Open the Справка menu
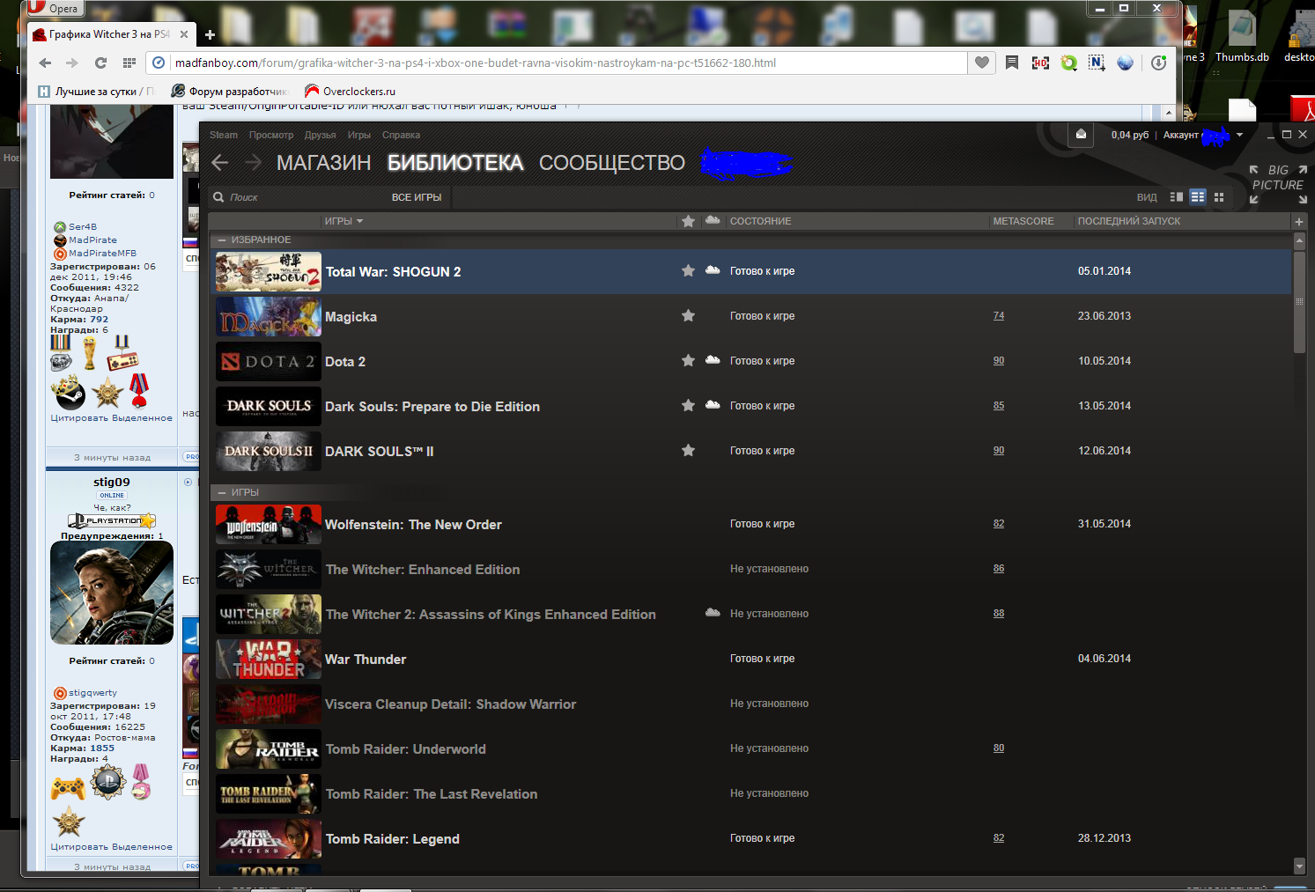The image size is (1315, 892). 401,135
